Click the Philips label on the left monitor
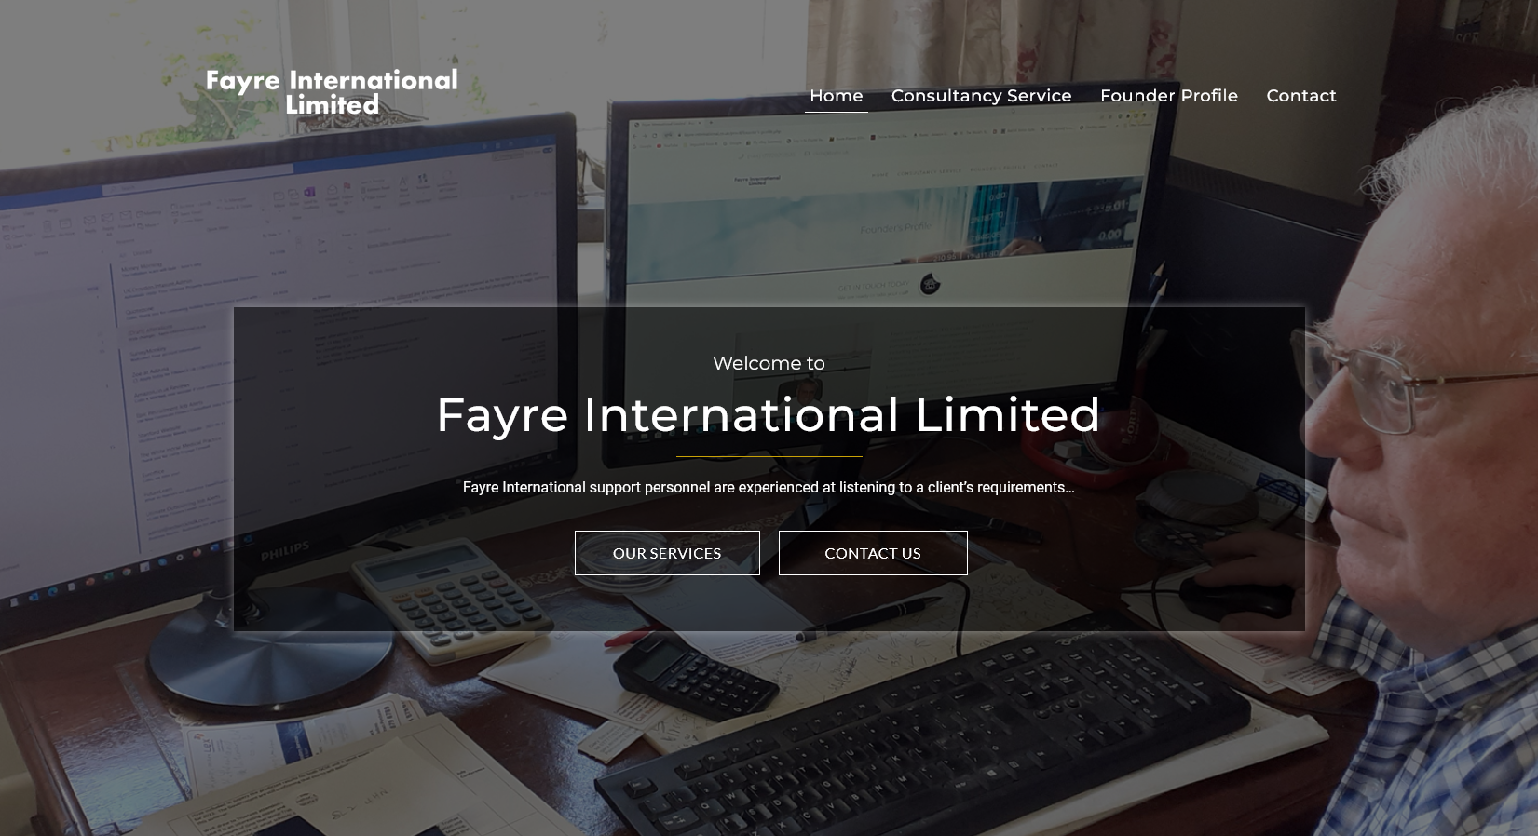The width and height of the screenshot is (1538, 836). (x=284, y=552)
